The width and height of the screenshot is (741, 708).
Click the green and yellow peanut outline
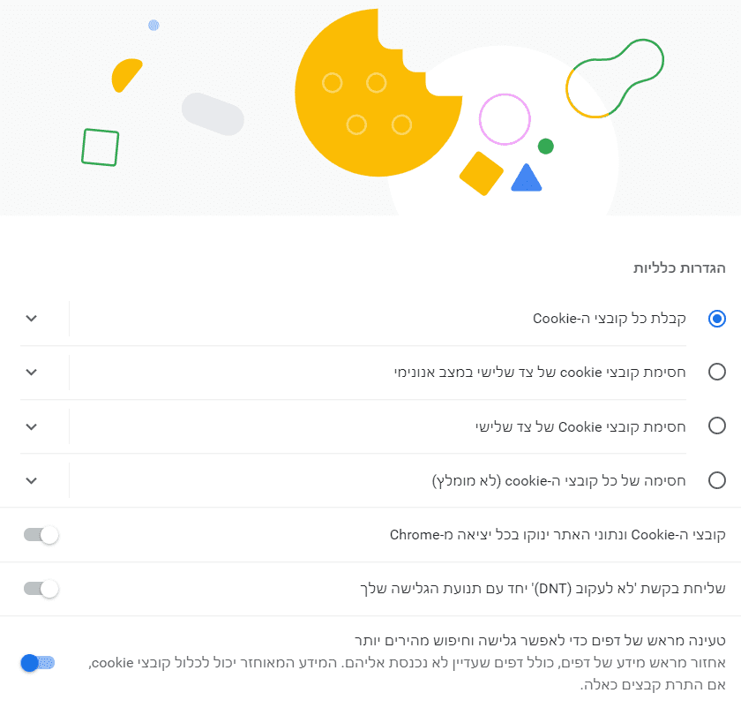(x=614, y=79)
